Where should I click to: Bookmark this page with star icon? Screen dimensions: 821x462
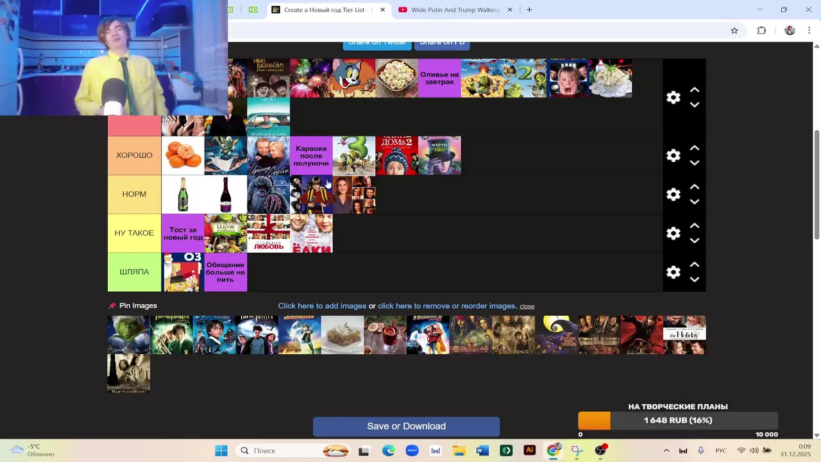[x=734, y=30]
